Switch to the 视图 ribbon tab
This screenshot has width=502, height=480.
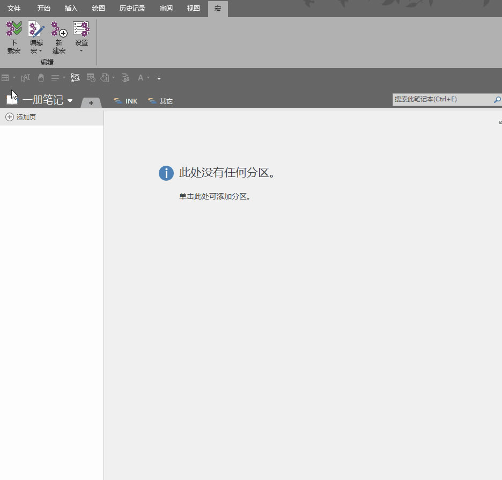pos(194,9)
